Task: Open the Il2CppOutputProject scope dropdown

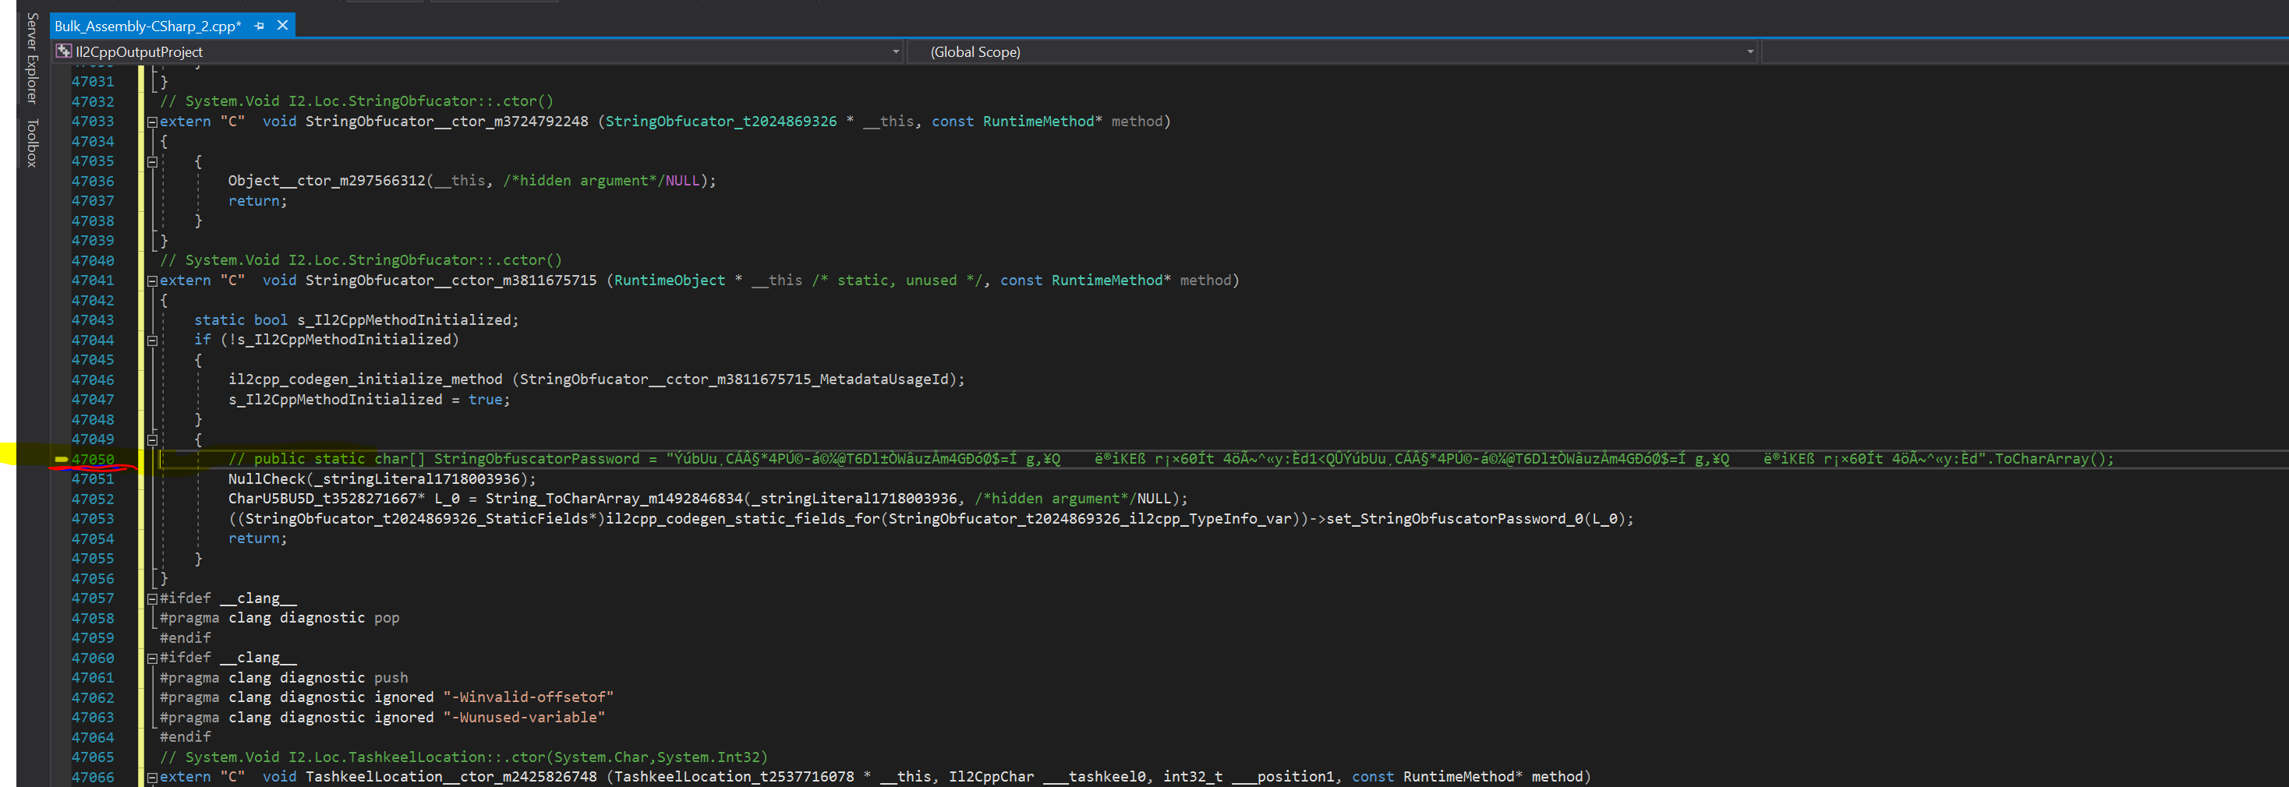Action: pos(895,51)
